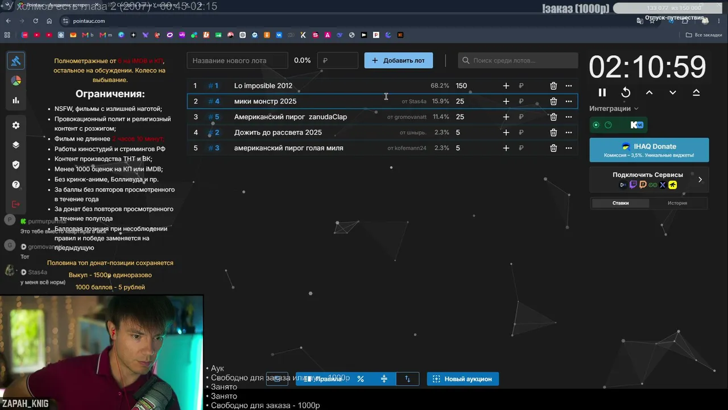Open more options for Дожить до рассвета 2025
The height and width of the screenshot is (410, 728).
[569, 133]
